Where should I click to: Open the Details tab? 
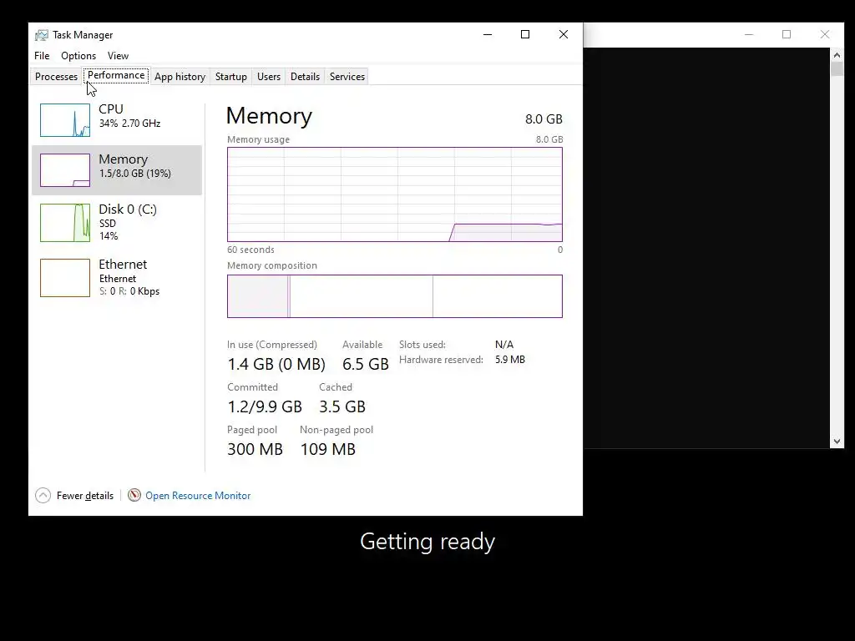tap(305, 77)
